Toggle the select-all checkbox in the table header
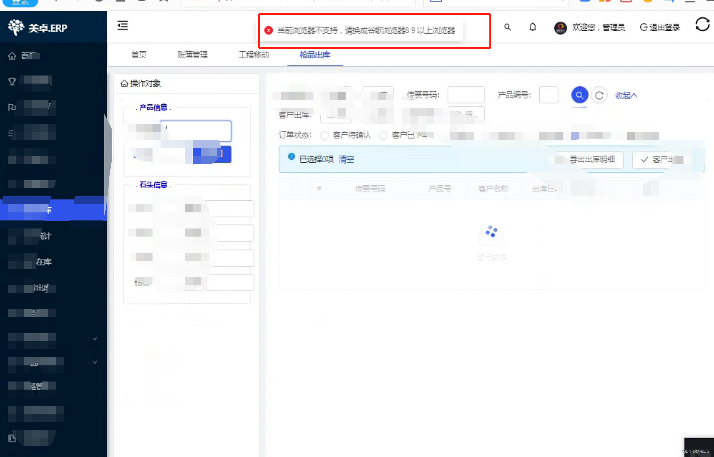This screenshot has width=714, height=457. click(295, 188)
